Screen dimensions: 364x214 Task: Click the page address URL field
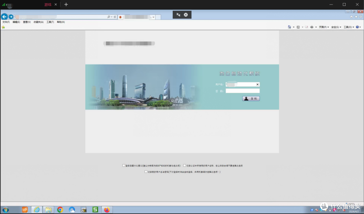pyautogui.click(x=60, y=17)
